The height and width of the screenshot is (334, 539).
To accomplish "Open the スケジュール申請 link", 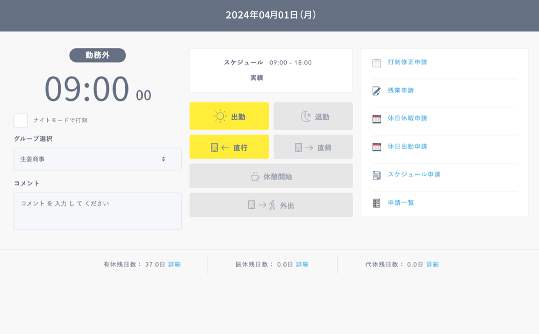I will tap(414, 175).
